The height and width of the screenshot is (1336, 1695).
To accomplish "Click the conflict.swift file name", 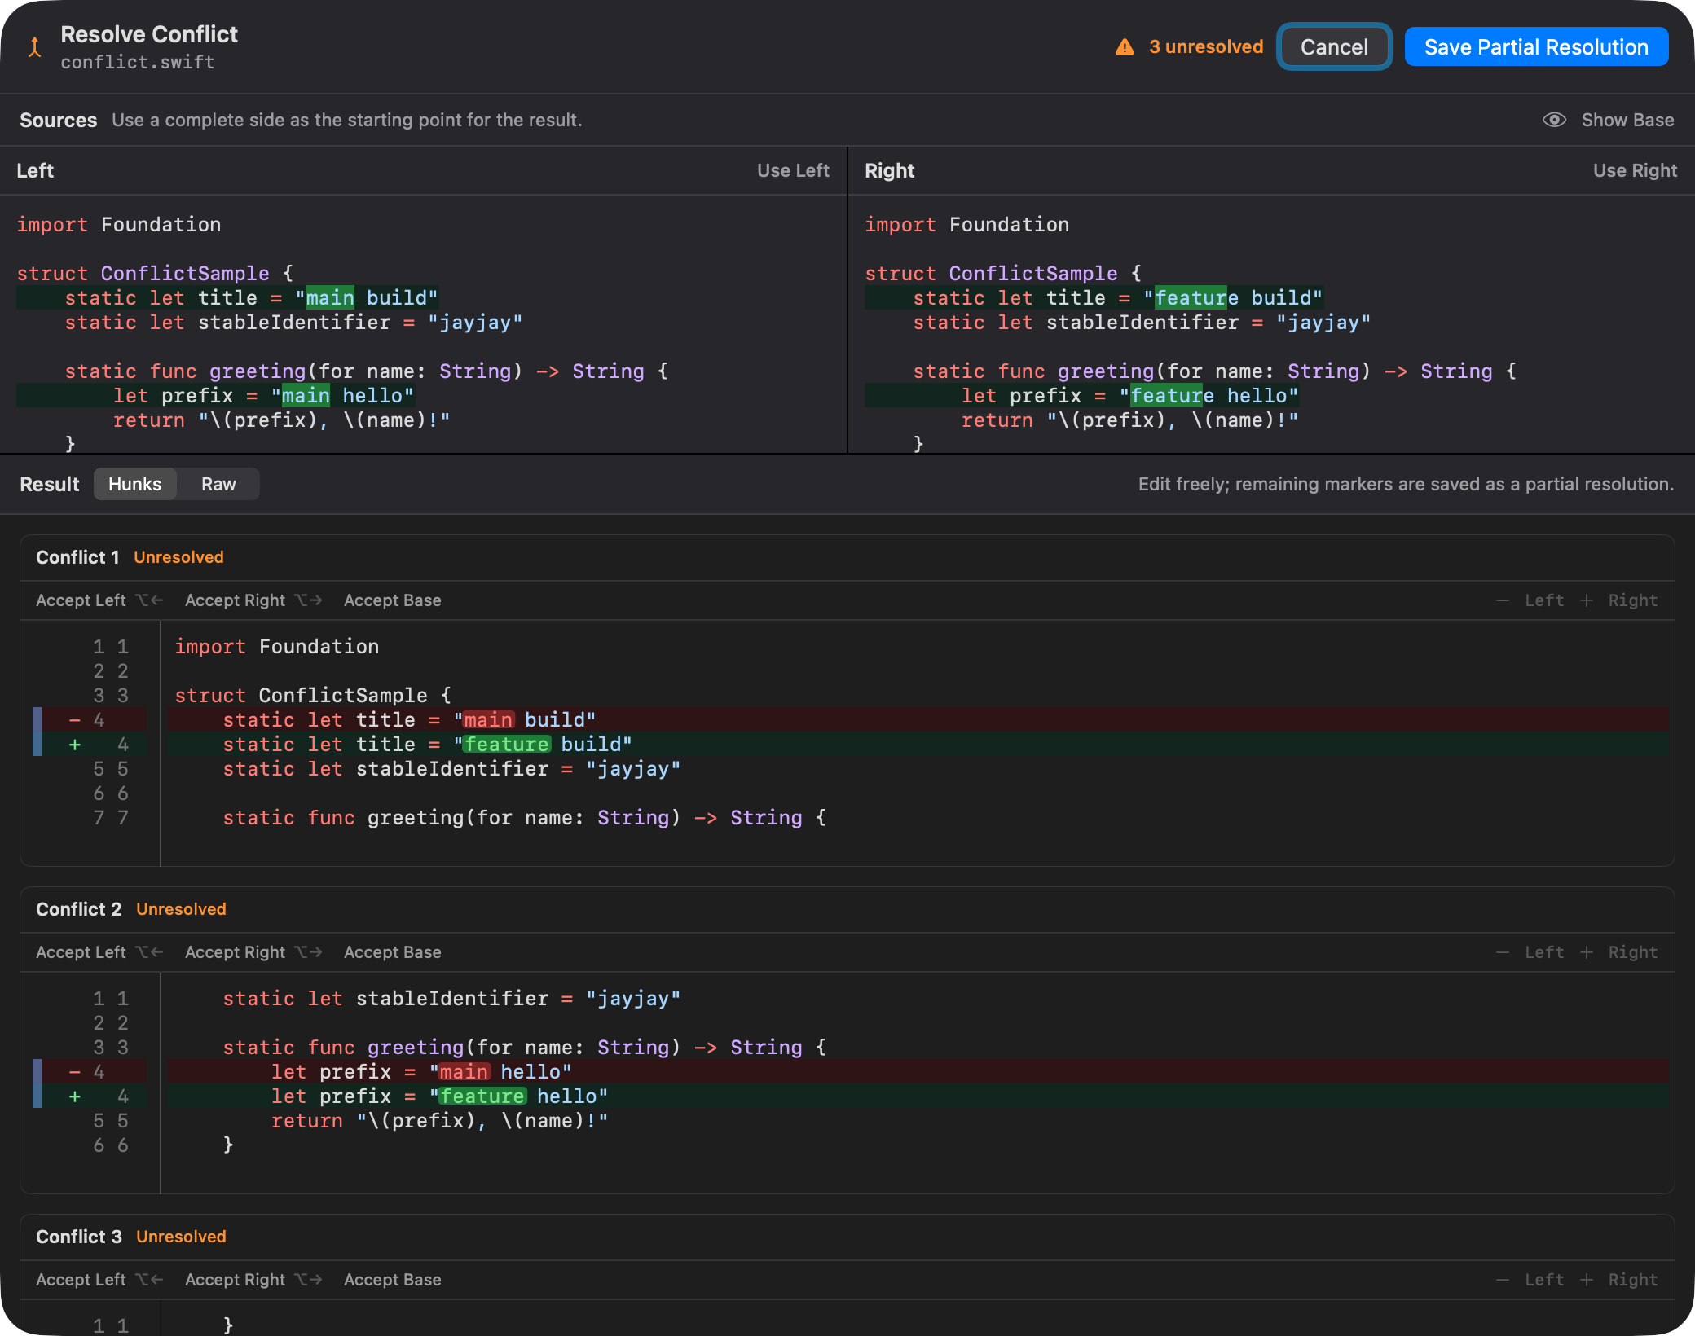I will (x=138, y=63).
